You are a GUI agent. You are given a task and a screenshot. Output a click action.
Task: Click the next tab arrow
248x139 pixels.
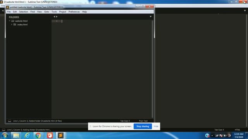[x=57, y=17]
